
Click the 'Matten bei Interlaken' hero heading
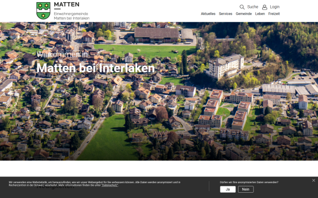coord(95,68)
